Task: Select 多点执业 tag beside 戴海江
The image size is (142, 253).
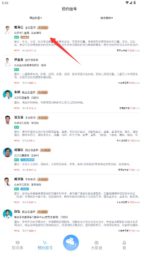Action: pyautogui.click(x=43, y=28)
